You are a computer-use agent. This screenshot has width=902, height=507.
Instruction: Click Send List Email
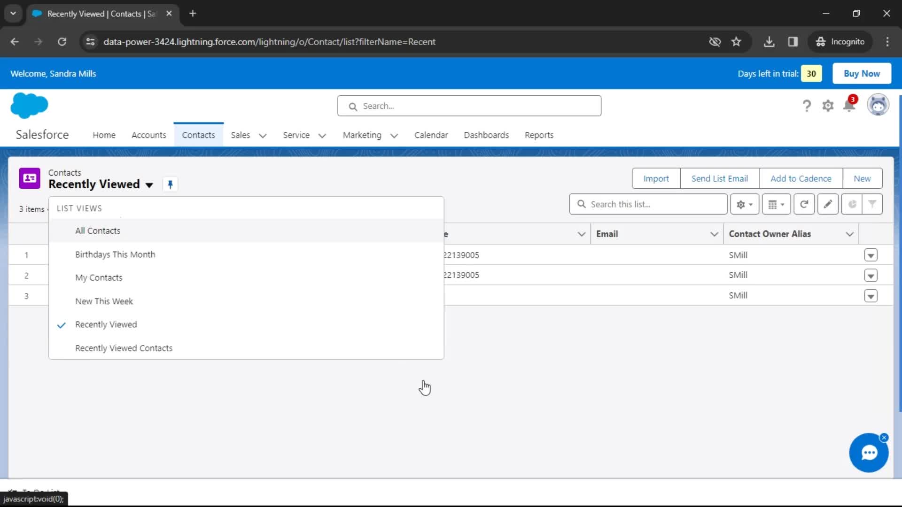point(719,179)
